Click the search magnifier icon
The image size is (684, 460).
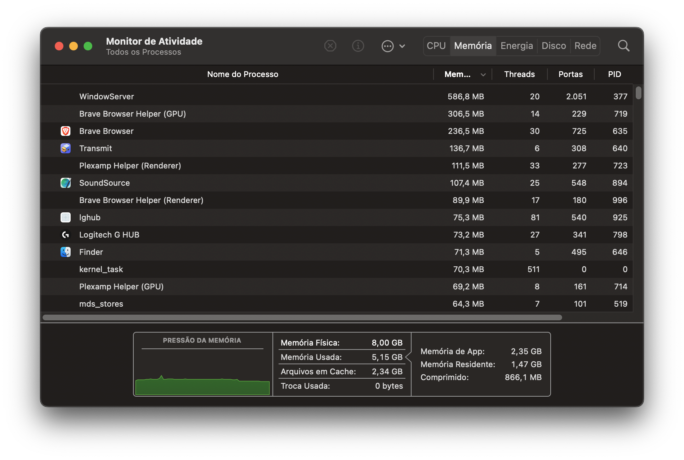(x=623, y=46)
